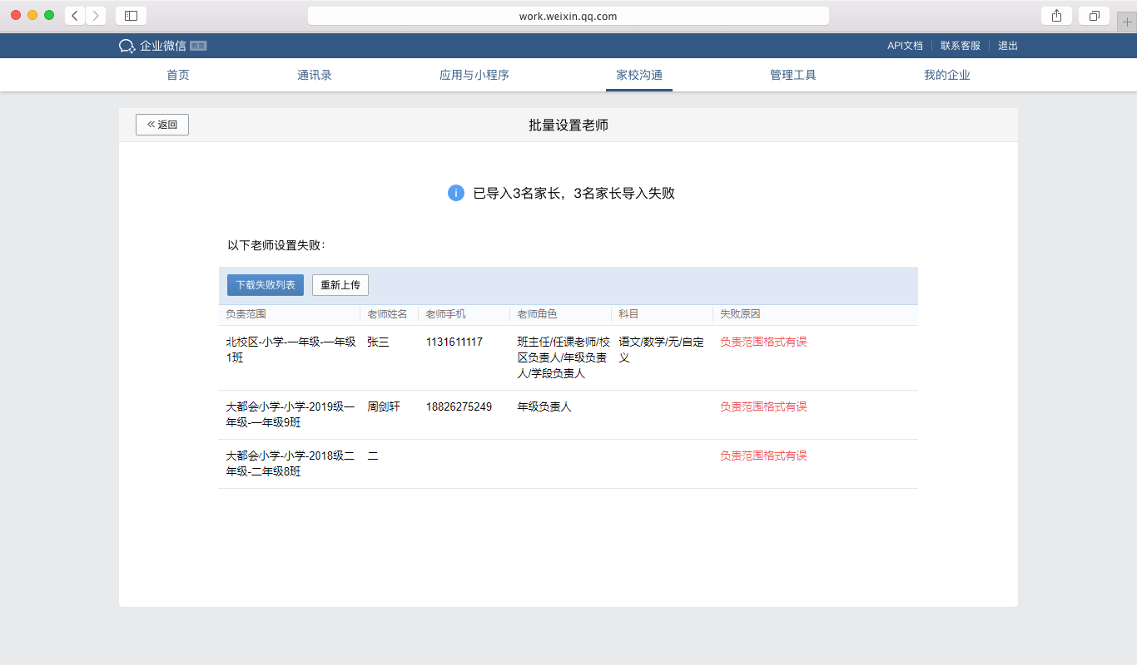Click the 企业微信 logo icon
This screenshot has width=1137, height=665.
coord(127,46)
